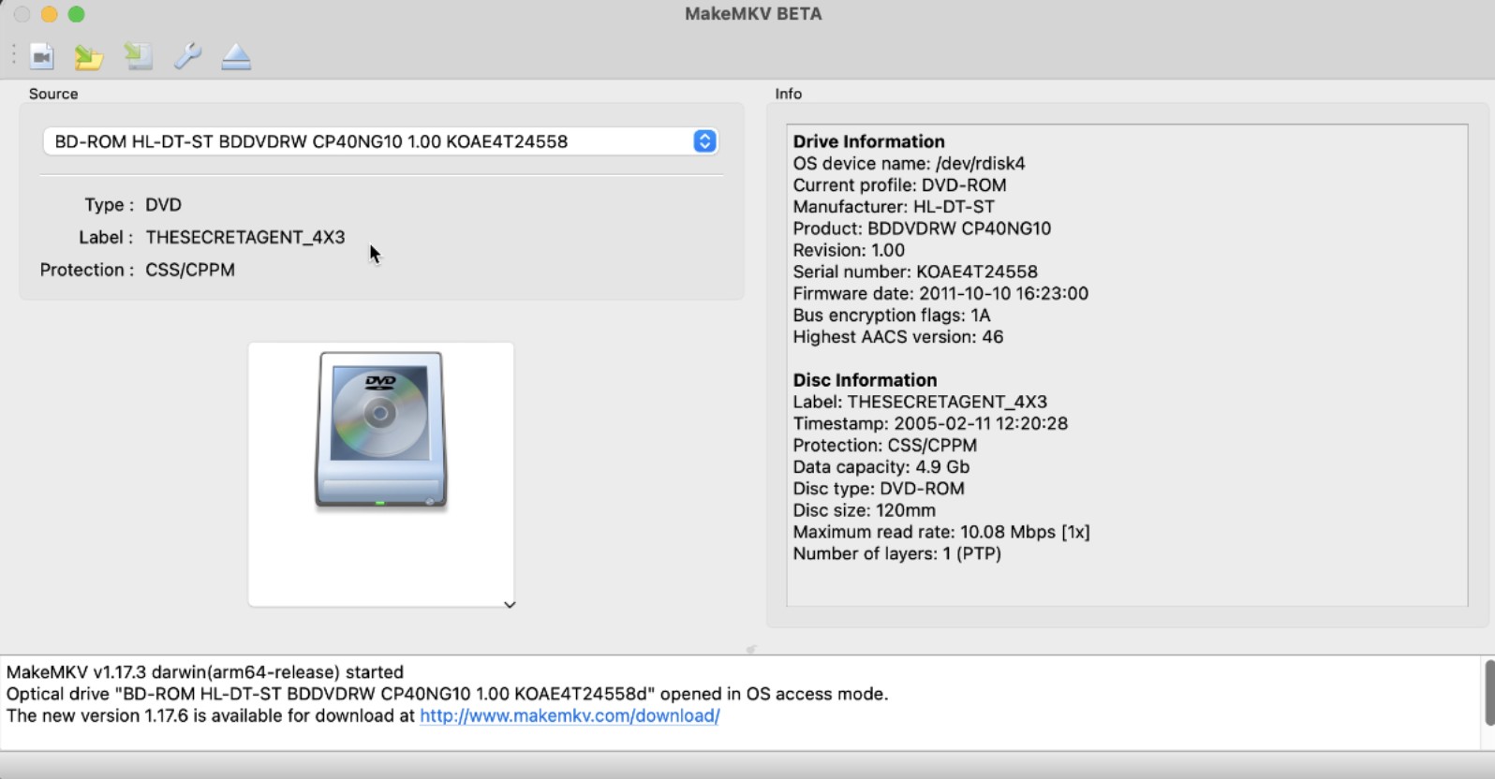Minimize the MakeMKV window
Viewport: 1495px width, 779px height.
point(49,14)
